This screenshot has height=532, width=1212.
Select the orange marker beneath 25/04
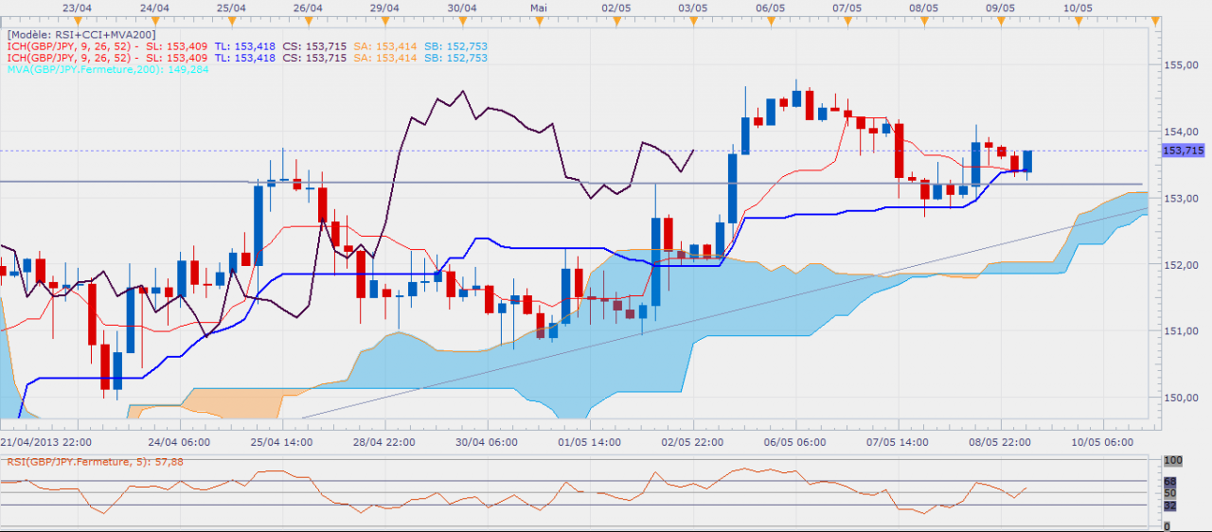[232, 20]
